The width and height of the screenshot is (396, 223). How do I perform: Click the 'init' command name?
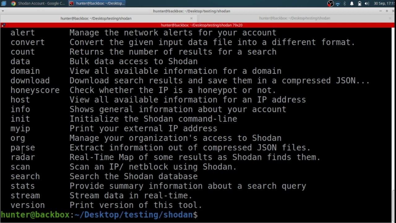click(x=20, y=119)
